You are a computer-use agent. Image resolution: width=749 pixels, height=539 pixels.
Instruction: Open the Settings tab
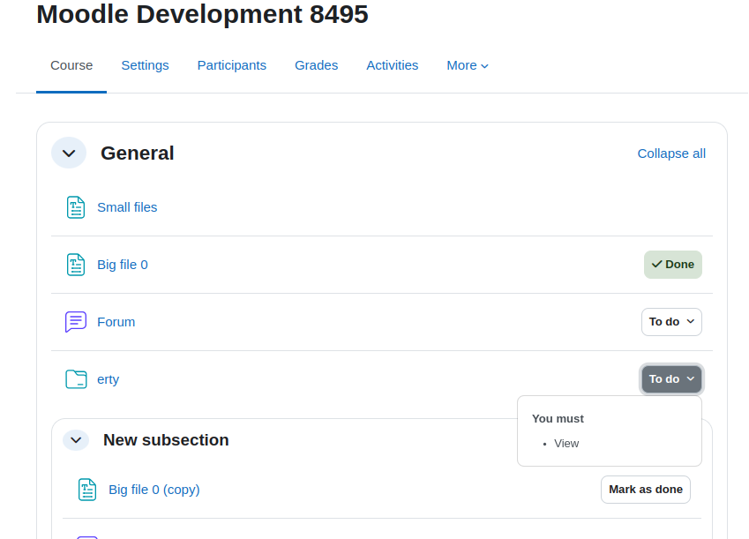(x=146, y=65)
